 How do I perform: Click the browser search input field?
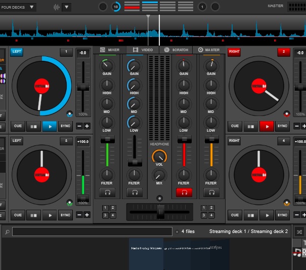coord(92,232)
